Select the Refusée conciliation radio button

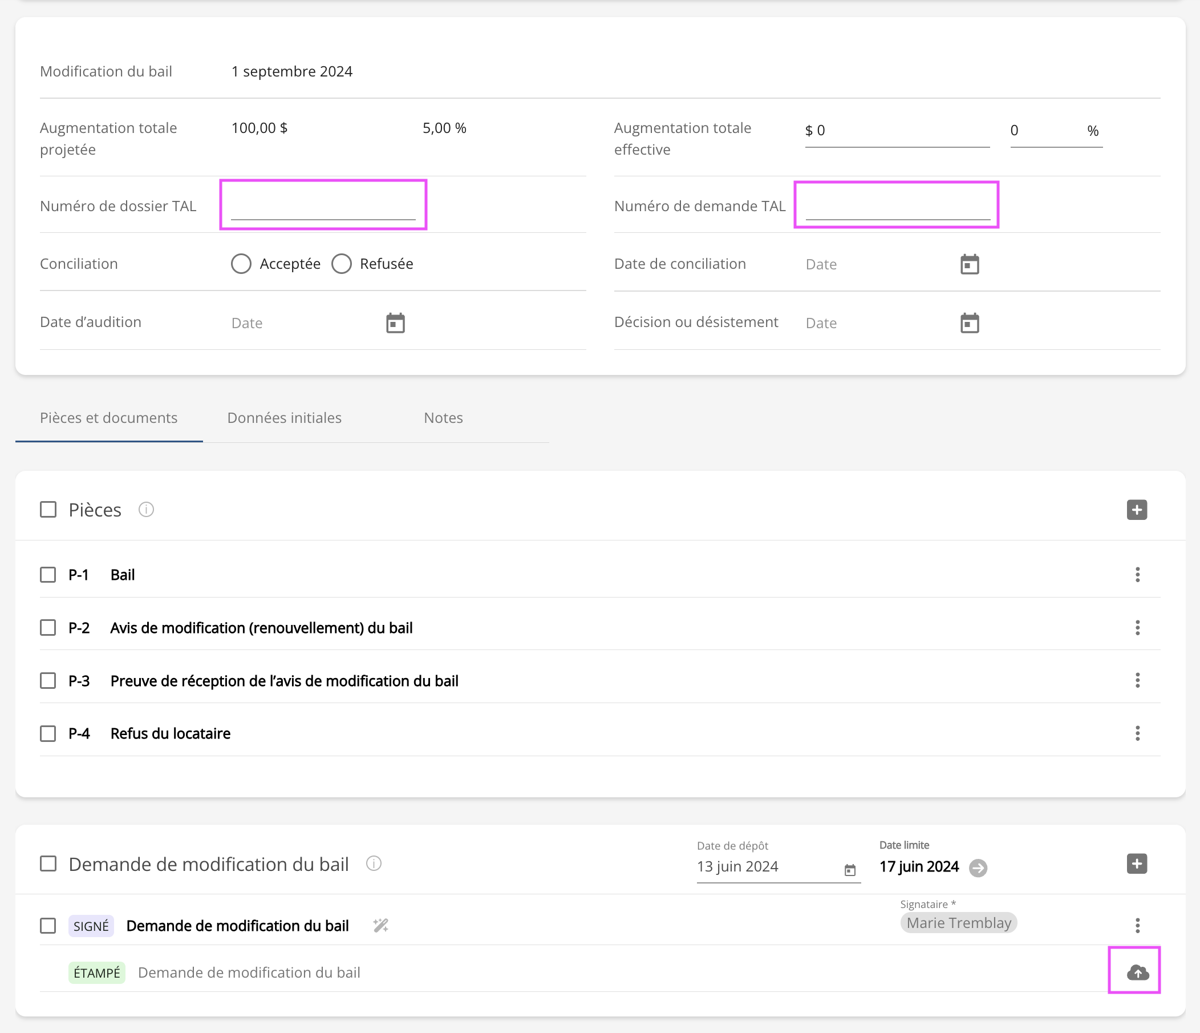click(342, 264)
